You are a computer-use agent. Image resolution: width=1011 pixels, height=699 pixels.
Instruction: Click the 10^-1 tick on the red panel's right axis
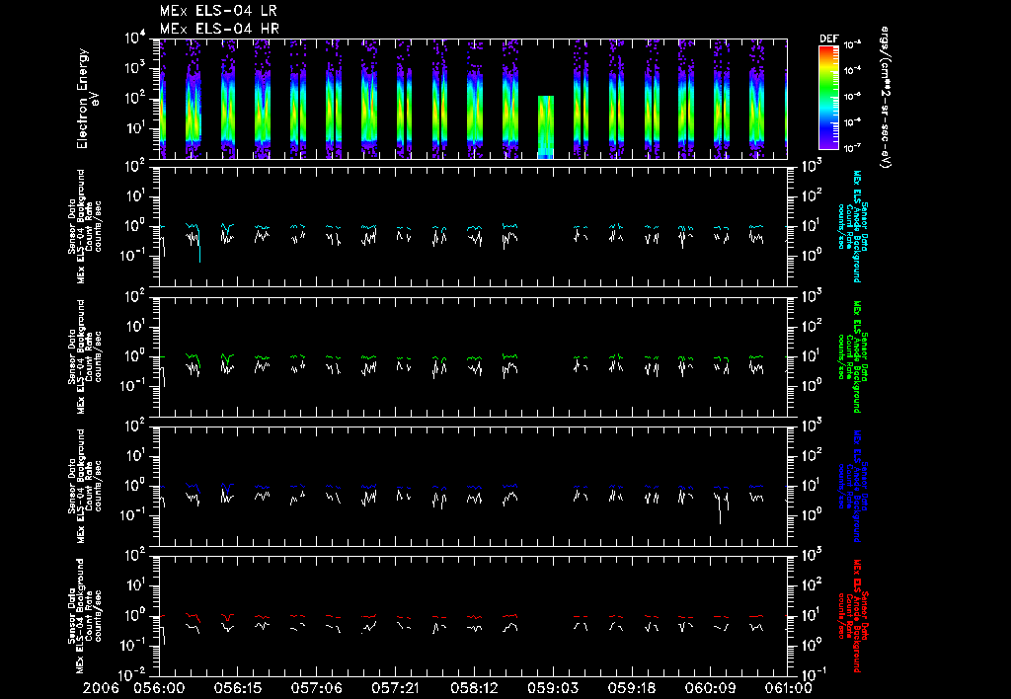click(x=812, y=675)
